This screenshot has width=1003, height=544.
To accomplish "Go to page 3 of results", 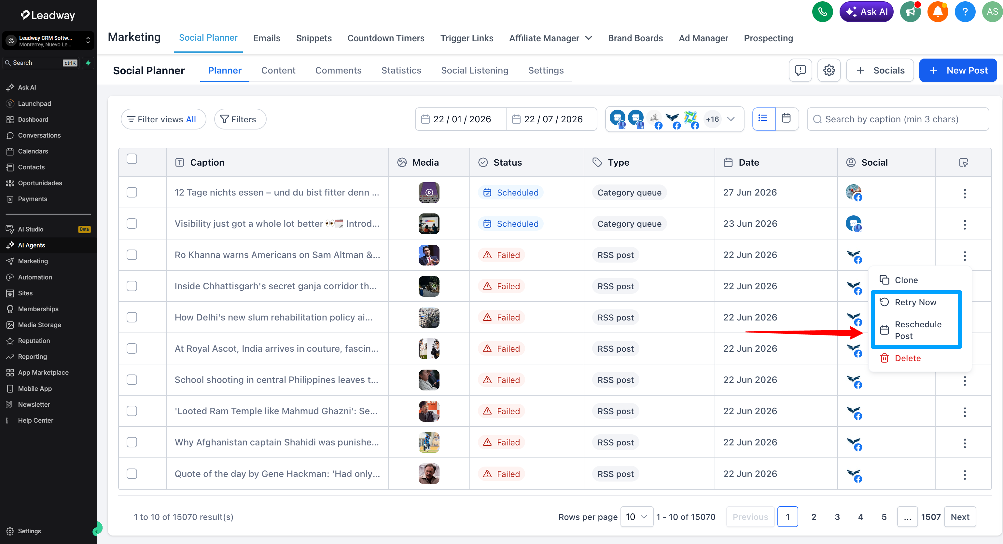I will coord(837,517).
